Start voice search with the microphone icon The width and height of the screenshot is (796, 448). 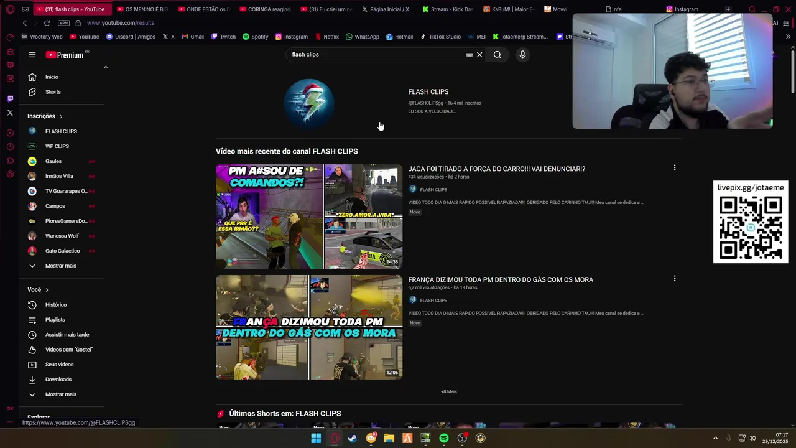coord(522,55)
